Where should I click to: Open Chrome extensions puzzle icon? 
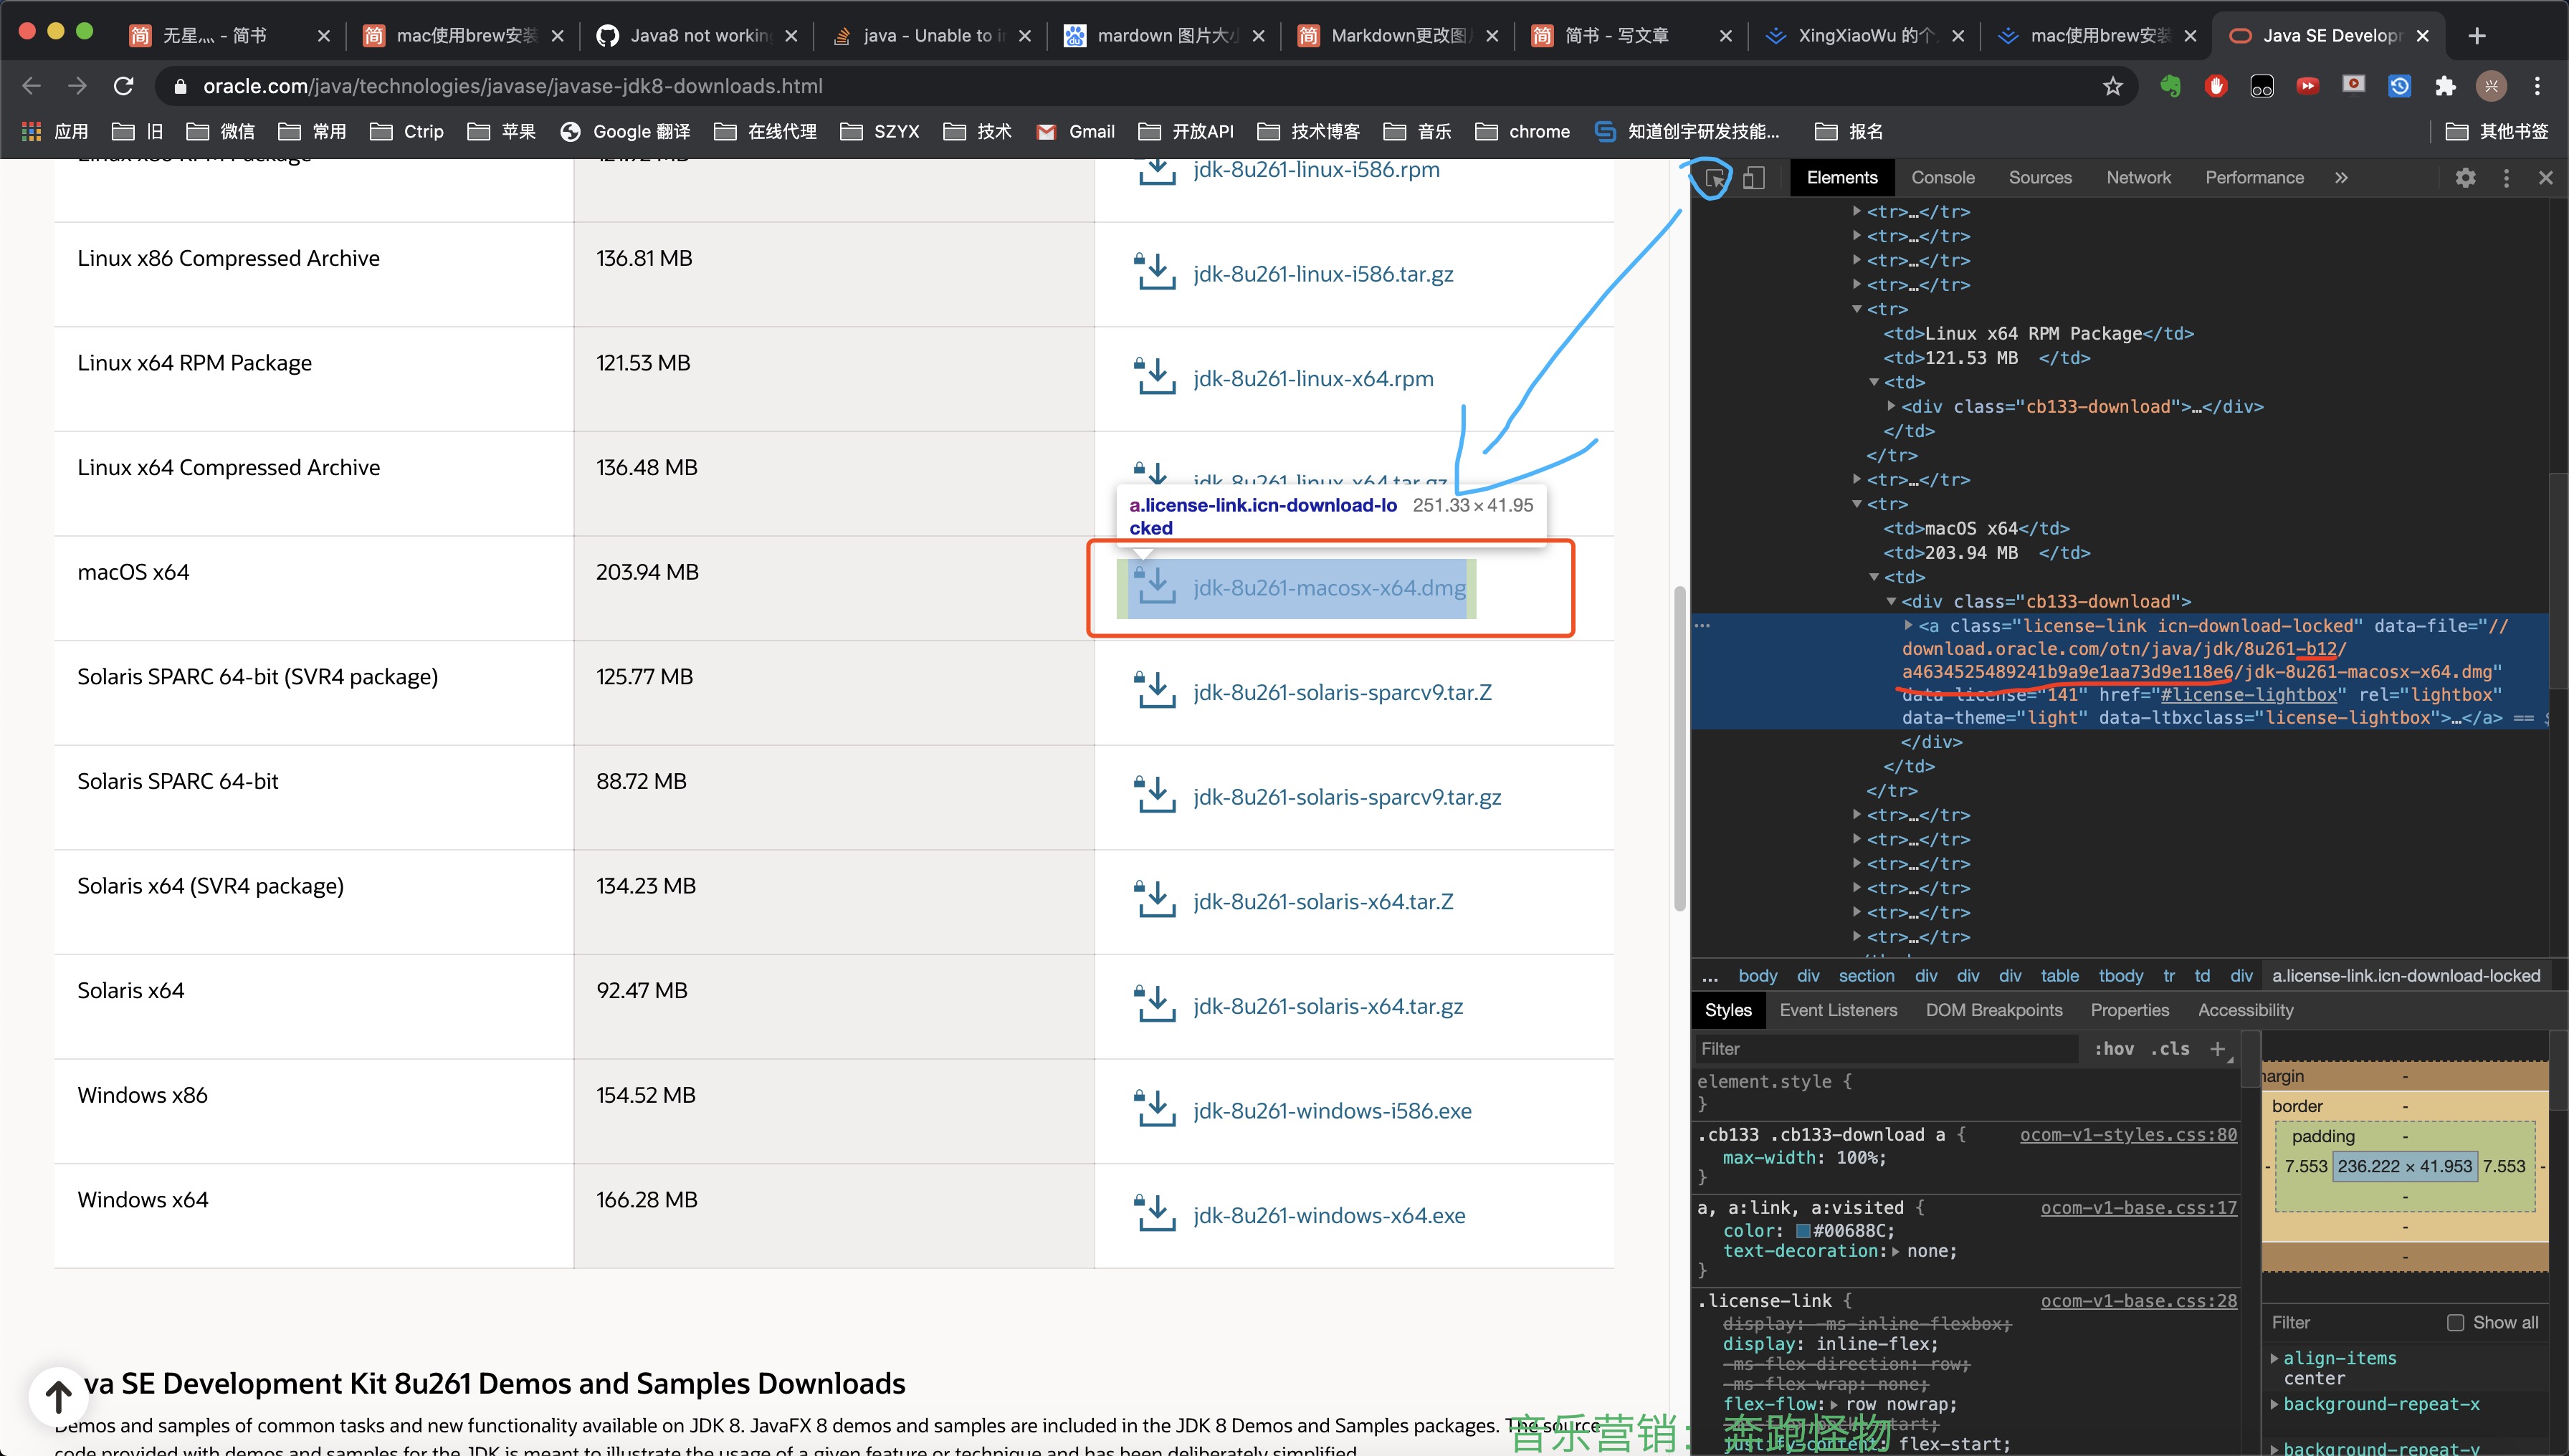point(2445,86)
